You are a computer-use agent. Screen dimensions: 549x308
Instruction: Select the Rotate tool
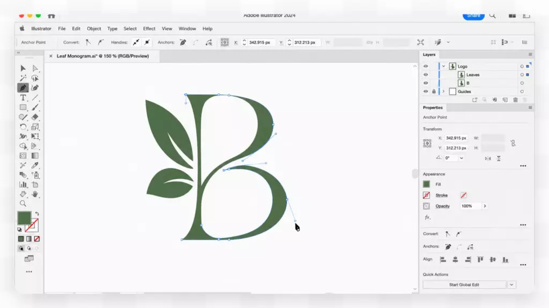23,127
